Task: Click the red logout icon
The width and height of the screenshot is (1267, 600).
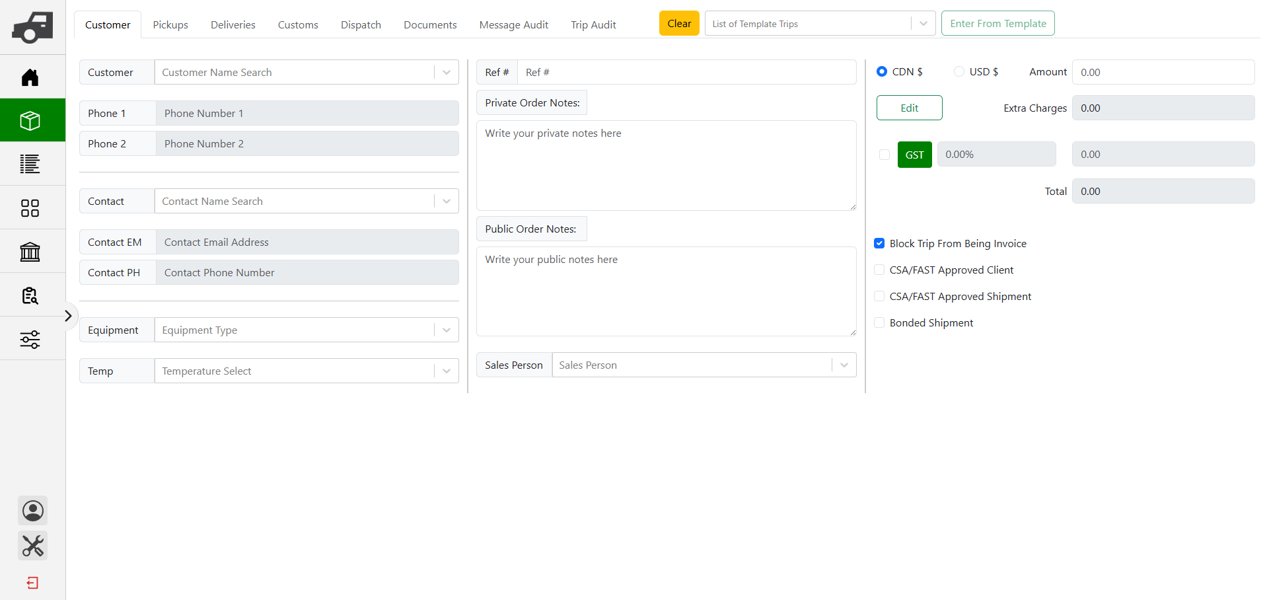Action: click(32, 583)
